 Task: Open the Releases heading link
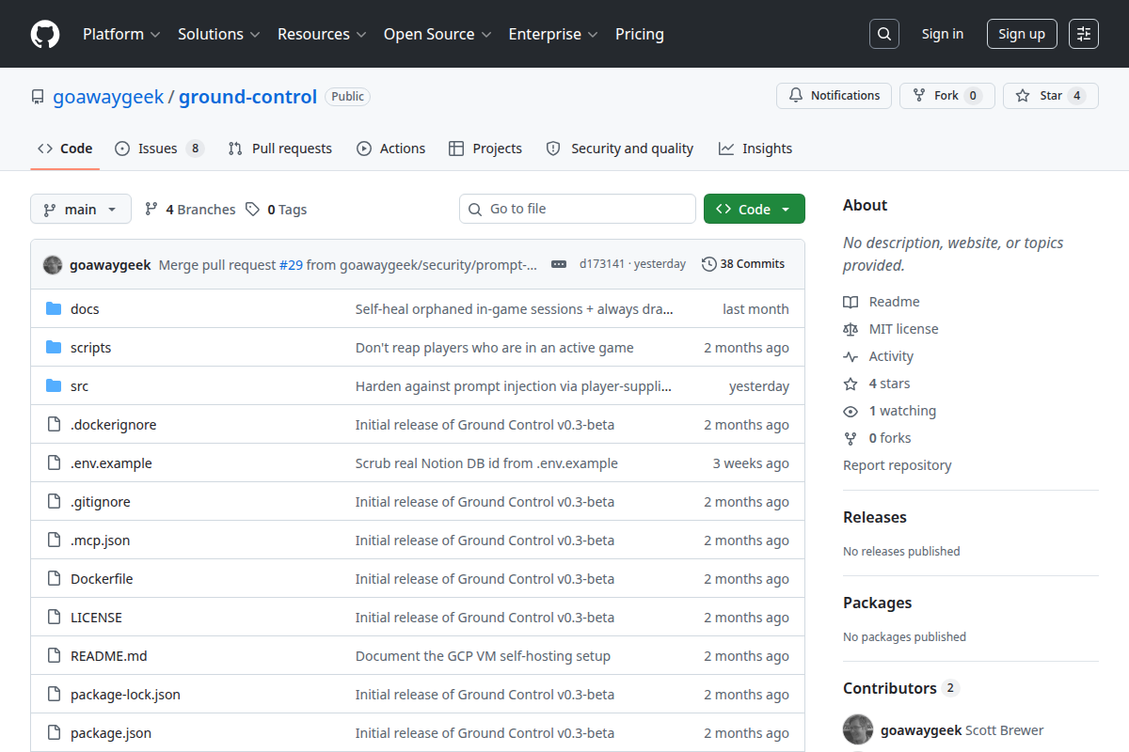point(875,517)
